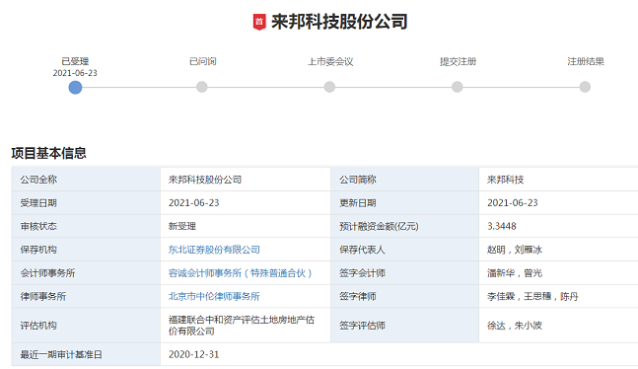Click the 来邦科技股份公司 value in the table

(205, 180)
